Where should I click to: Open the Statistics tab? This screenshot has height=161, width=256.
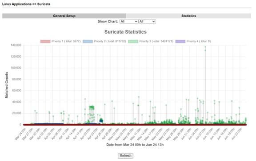pyautogui.click(x=189, y=16)
